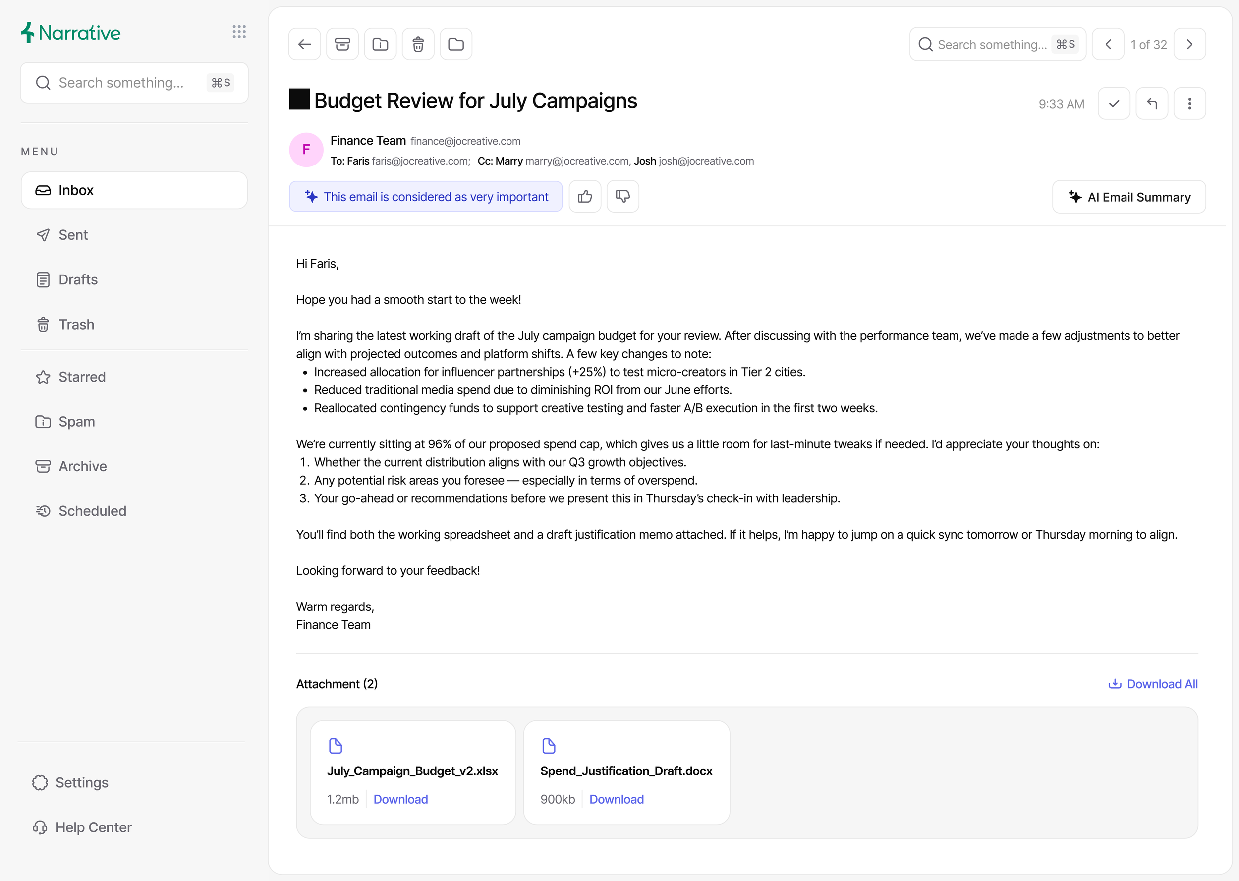Generate an AI Email Summary
Screen dimensions: 1239x881
point(1128,196)
